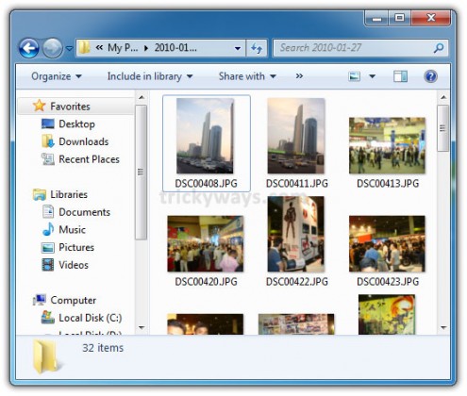Select Computer in navigation pane
Image resolution: width=467 pixels, height=396 pixels.
[74, 300]
